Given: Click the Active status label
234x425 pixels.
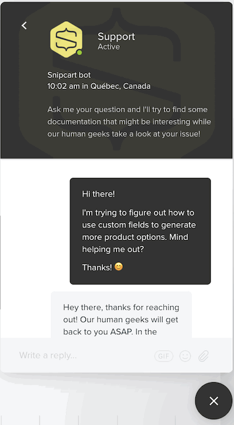Looking at the screenshot, I should pos(109,47).
